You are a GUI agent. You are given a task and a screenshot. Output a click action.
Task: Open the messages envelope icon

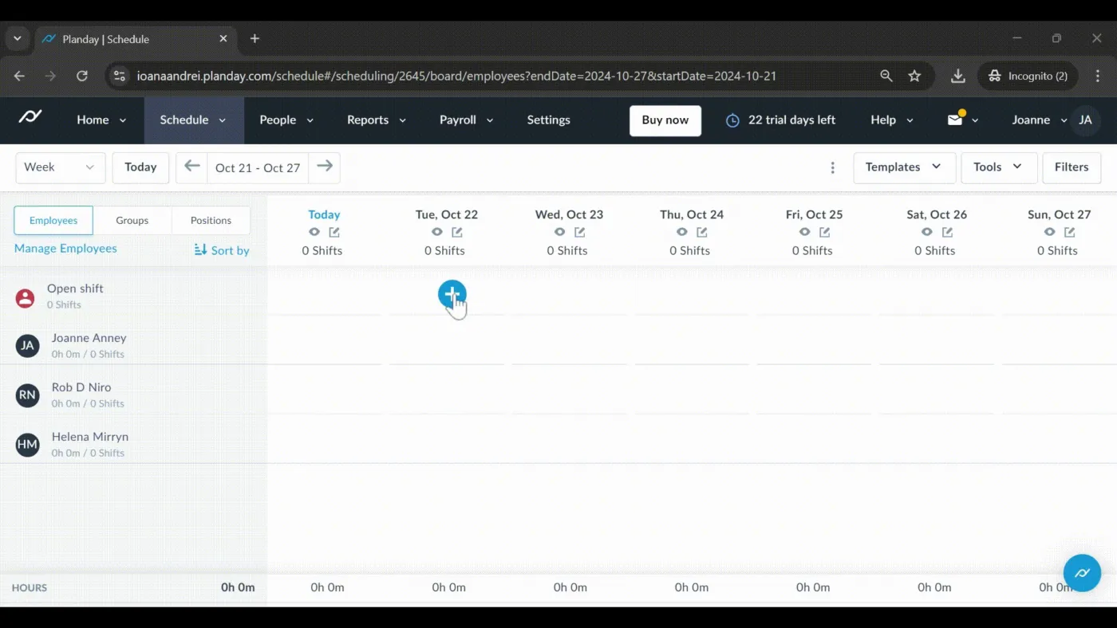(955, 120)
